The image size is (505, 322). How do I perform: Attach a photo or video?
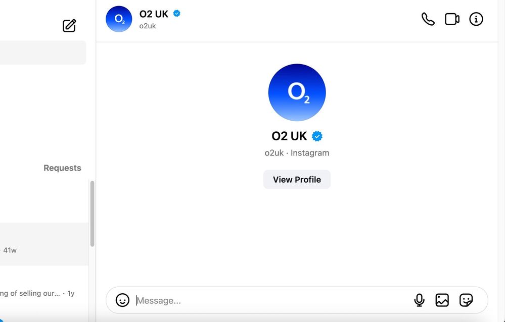[442, 300]
